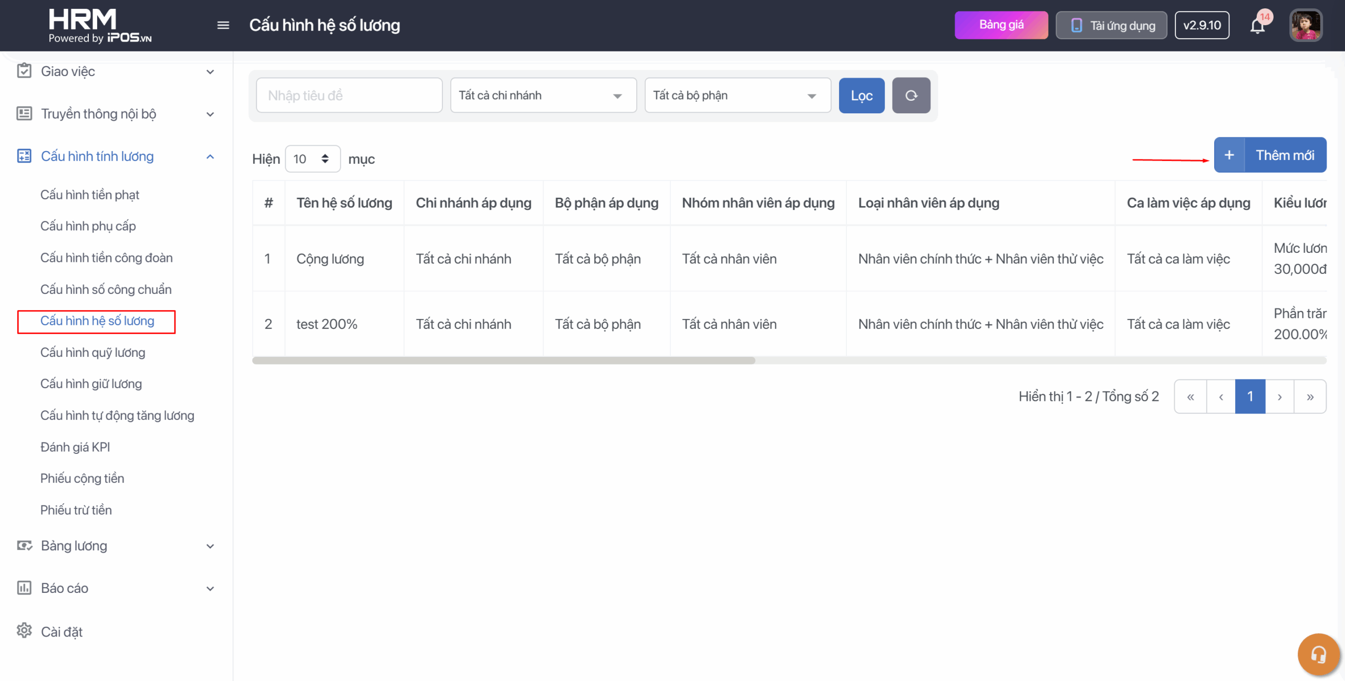Open the Tất cả chi nhánh dropdown
This screenshot has height=681, width=1345.
click(x=543, y=95)
